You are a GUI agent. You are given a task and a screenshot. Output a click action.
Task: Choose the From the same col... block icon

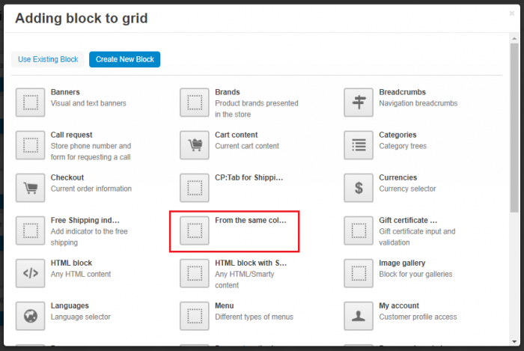[x=195, y=231]
